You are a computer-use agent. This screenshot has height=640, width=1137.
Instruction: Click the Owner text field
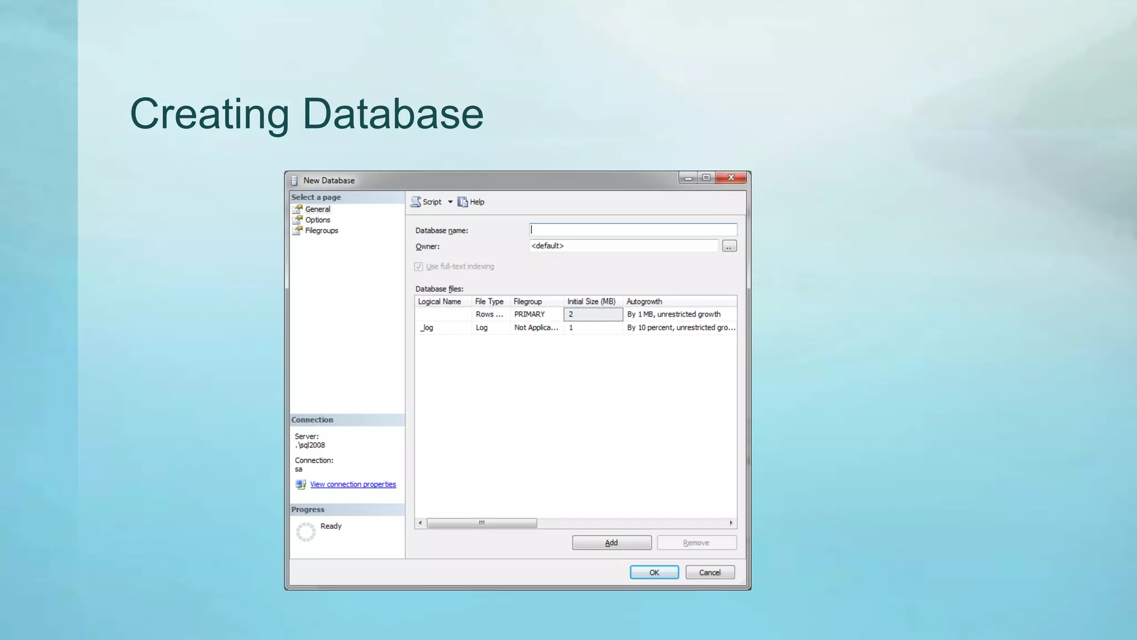tap(623, 246)
